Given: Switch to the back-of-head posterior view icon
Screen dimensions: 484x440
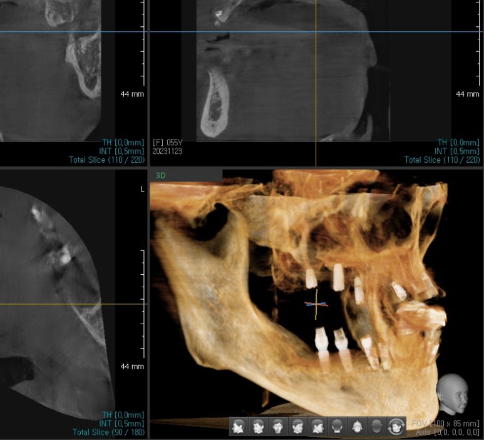Looking at the screenshot, I should pyautogui.click(x=337, y=426).
